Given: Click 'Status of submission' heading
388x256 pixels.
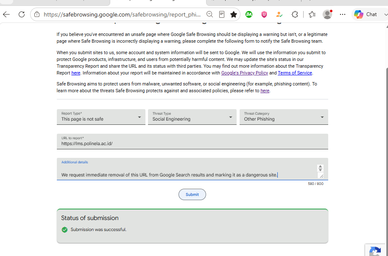Looking at the screenshot, I should coord(90,218).
